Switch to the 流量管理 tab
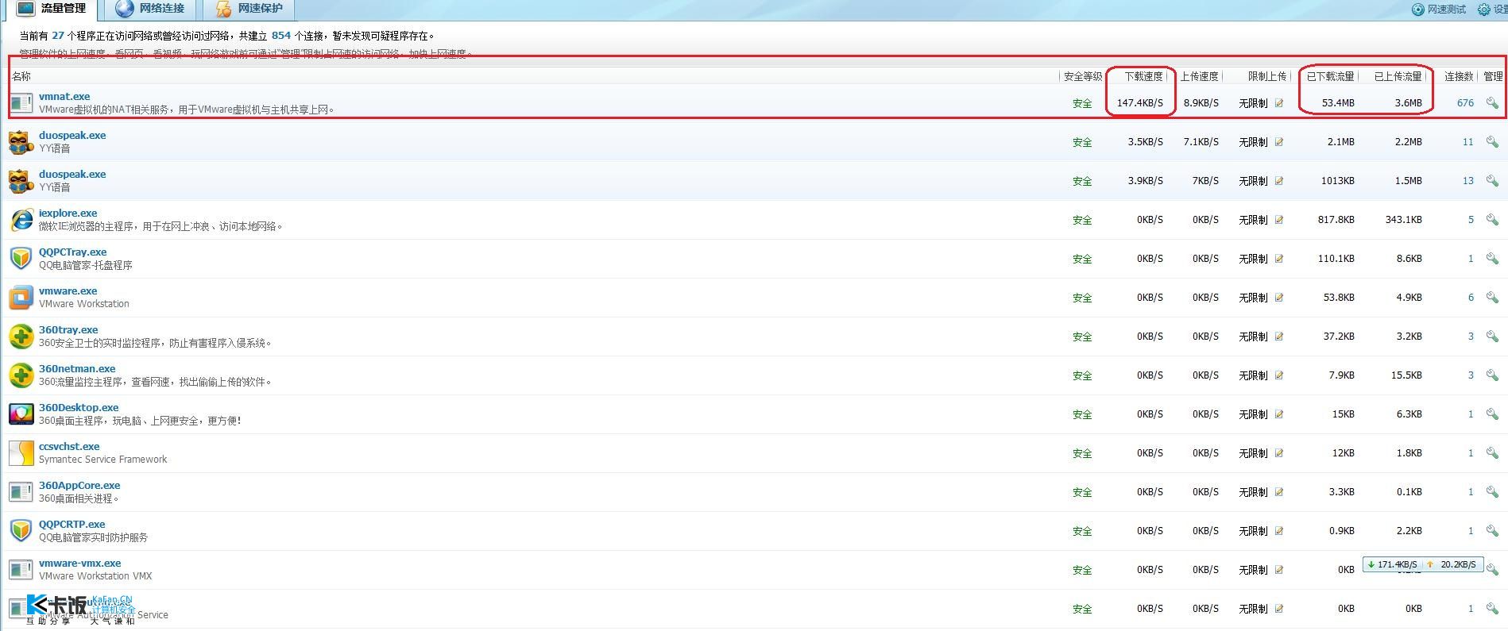The image size is (1508, 631). click(52, 9)
